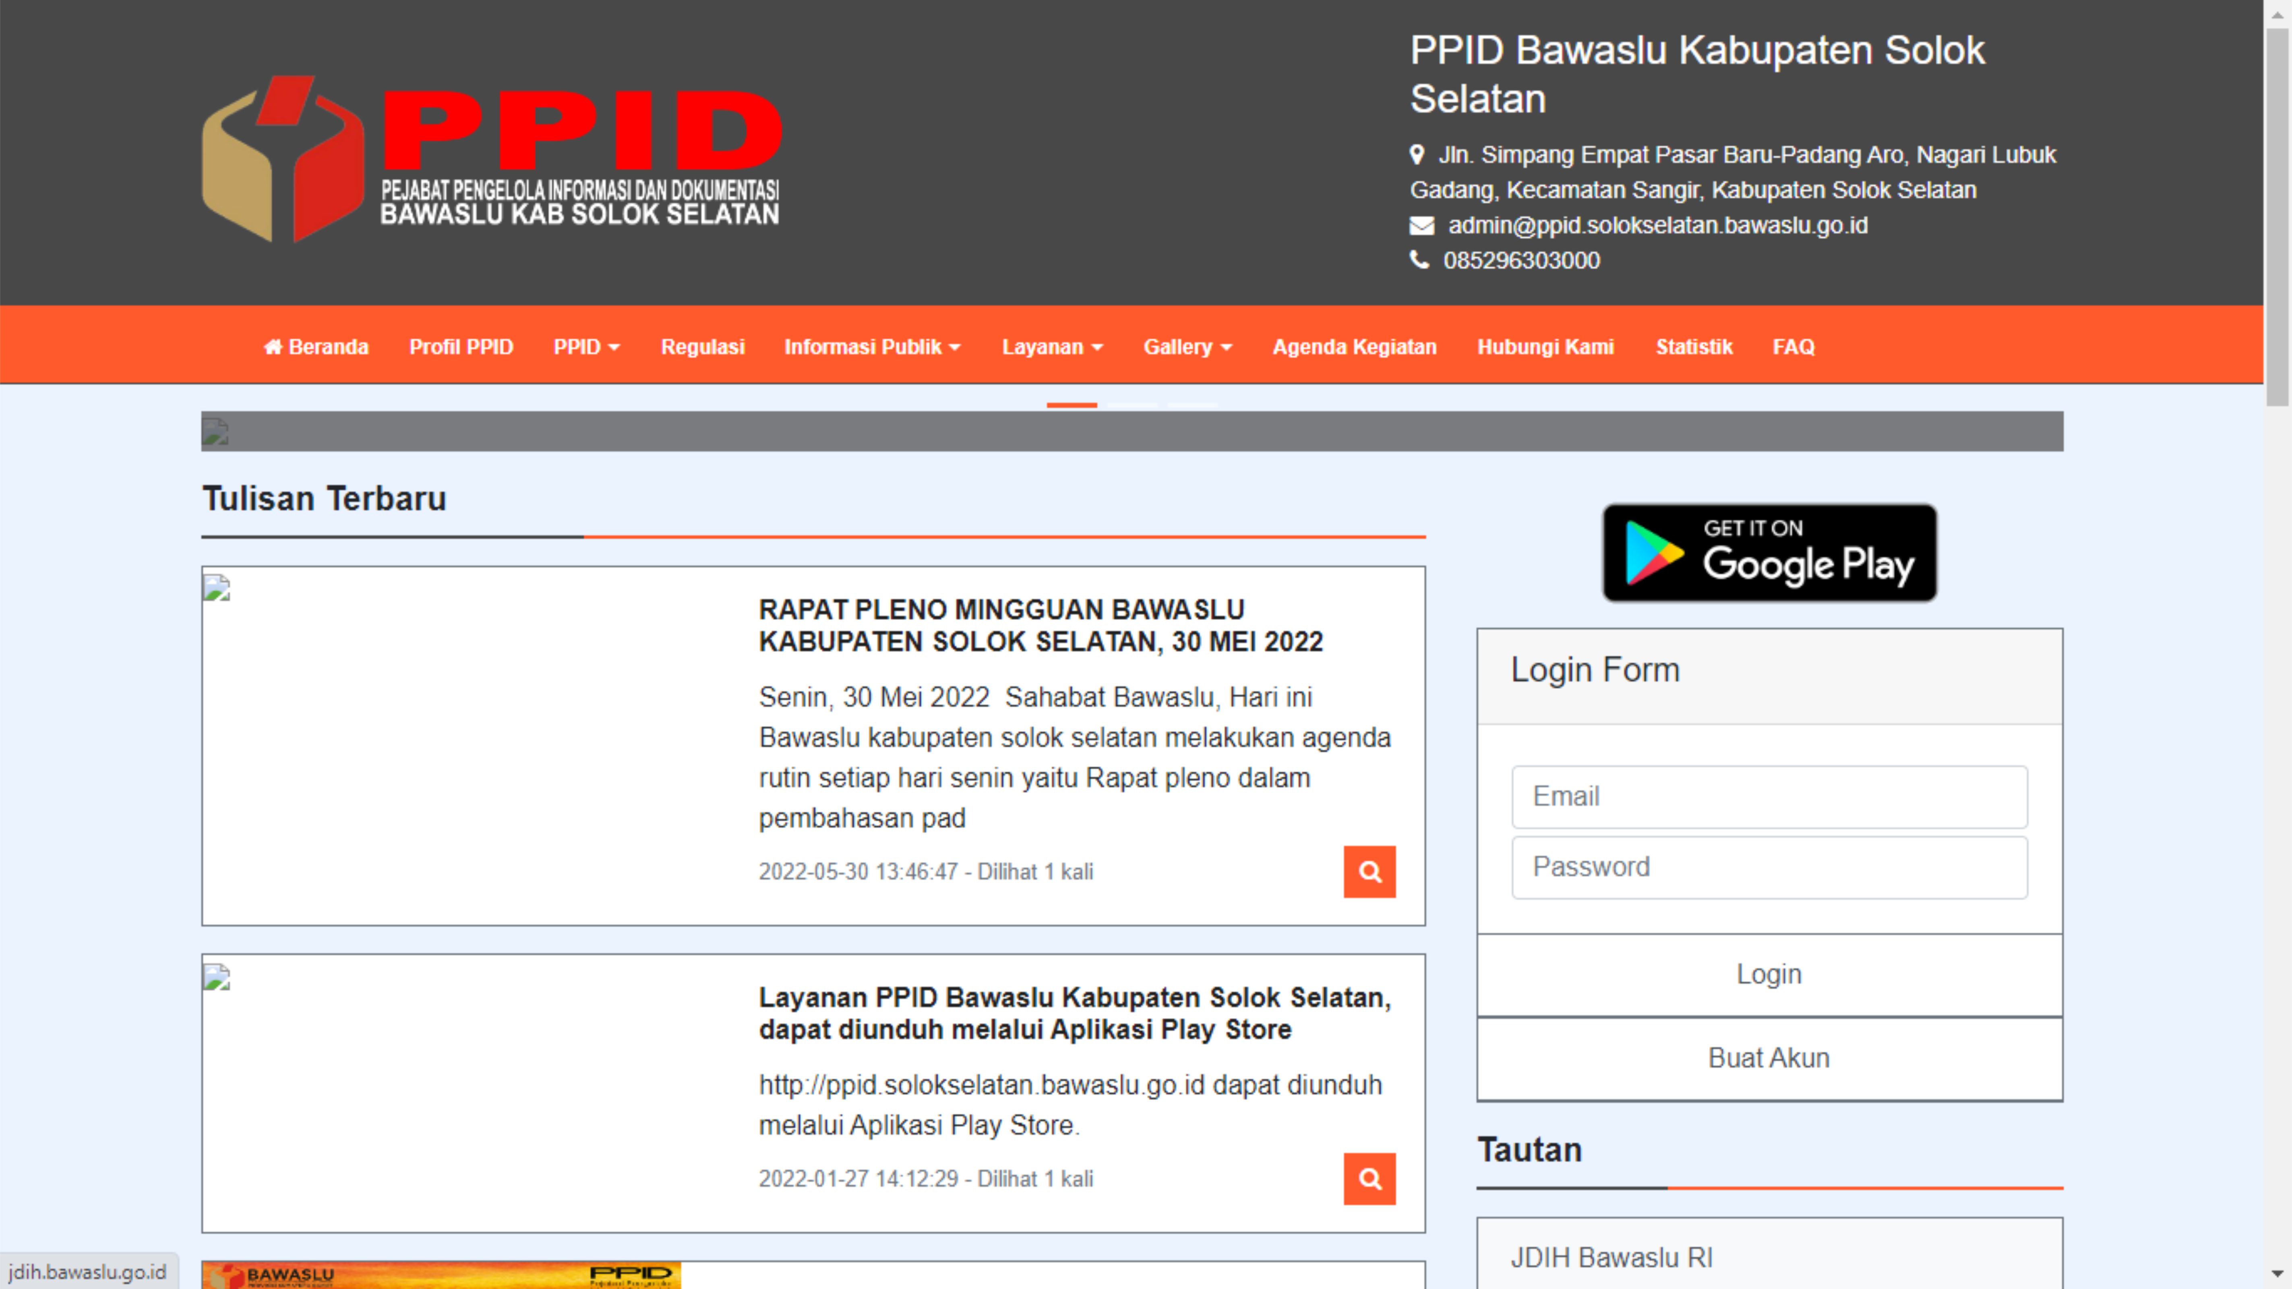Click into the Password field

coord(1768,867)
